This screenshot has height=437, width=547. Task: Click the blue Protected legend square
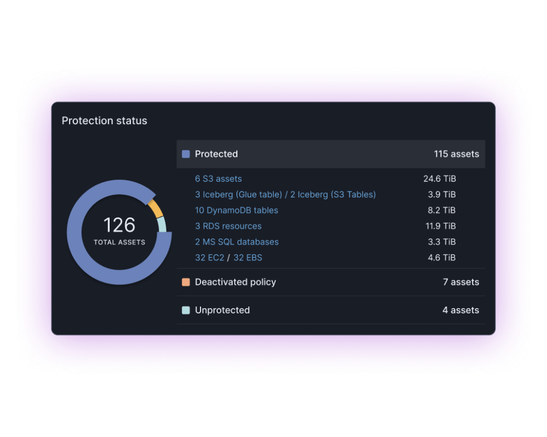coord(186,154)
